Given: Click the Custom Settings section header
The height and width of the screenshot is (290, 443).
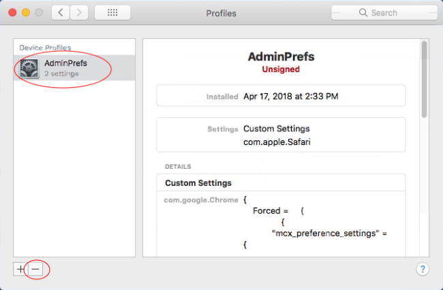Looking at the screenshot, I should point(198,183).
